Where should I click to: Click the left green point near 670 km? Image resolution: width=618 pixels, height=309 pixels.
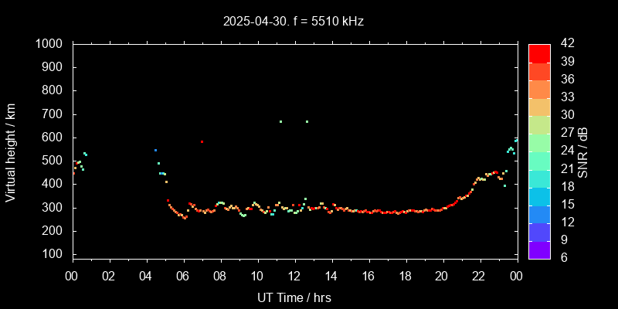280,121
